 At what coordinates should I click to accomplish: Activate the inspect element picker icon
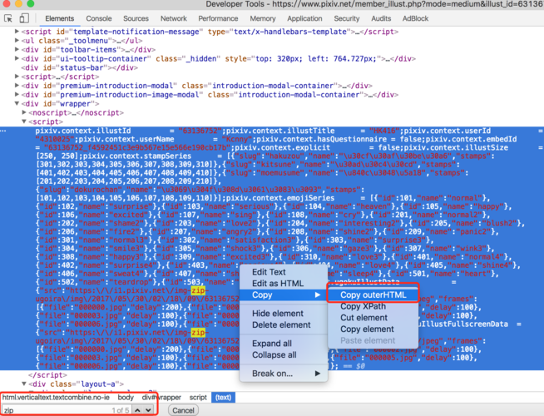point(9,18)
